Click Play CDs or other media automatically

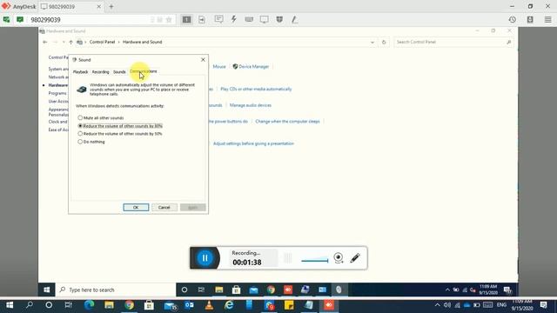(256, 89)
